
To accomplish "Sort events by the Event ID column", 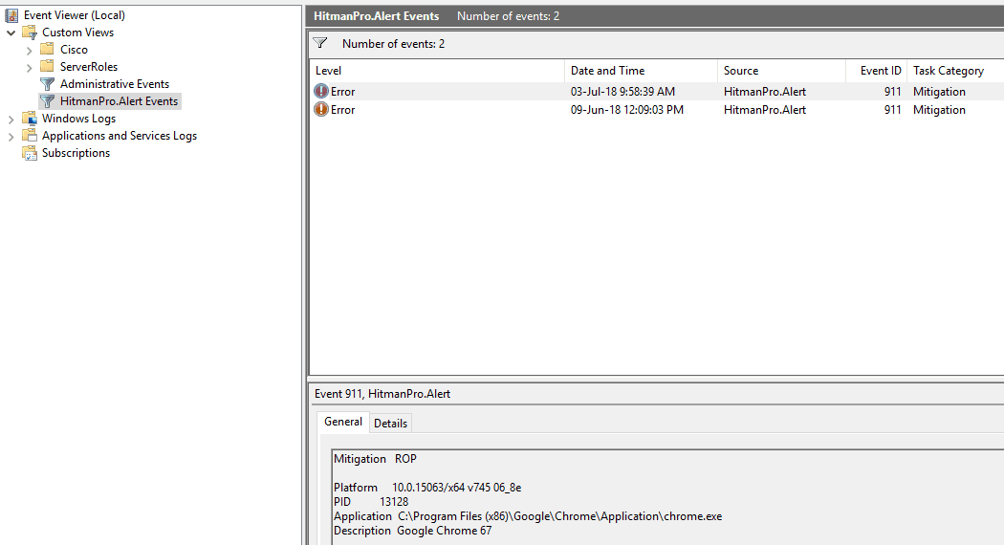I will [x=876, y=71].
